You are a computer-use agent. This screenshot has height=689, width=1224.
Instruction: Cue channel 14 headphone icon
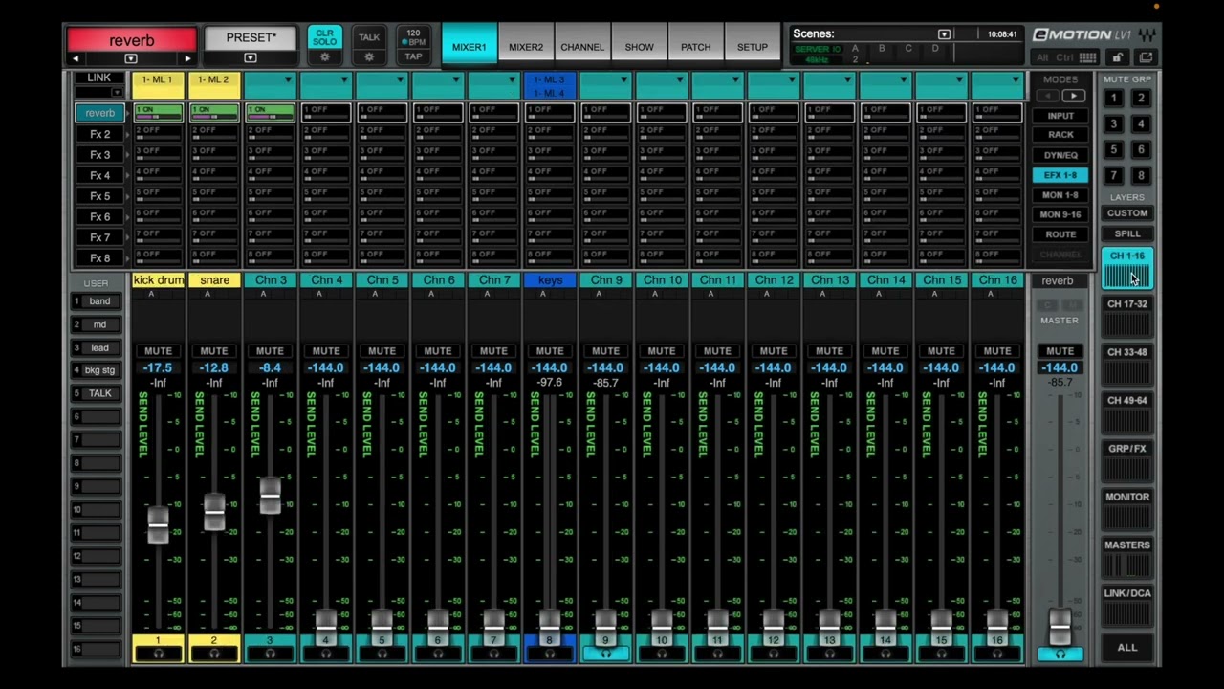tap(885, 655)
